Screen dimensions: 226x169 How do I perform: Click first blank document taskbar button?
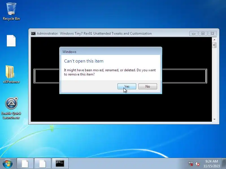25,164
